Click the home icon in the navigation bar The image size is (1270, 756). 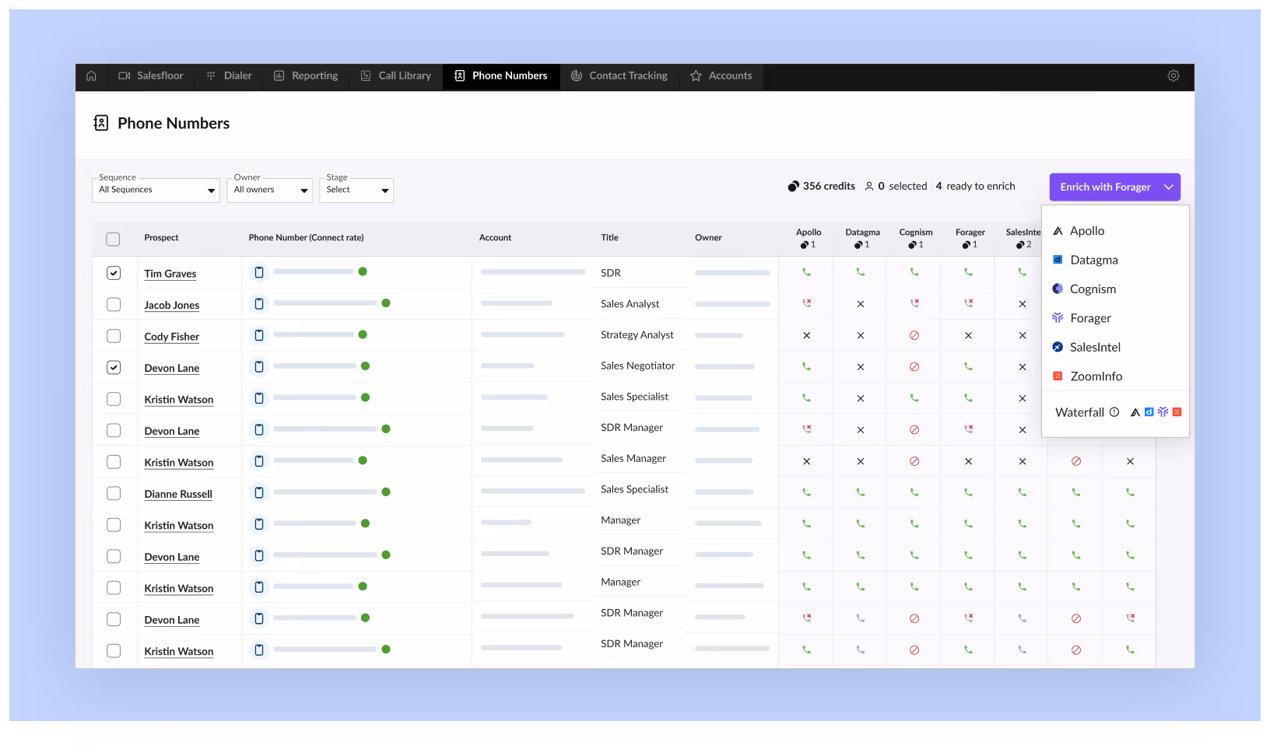tap(91, 76)
